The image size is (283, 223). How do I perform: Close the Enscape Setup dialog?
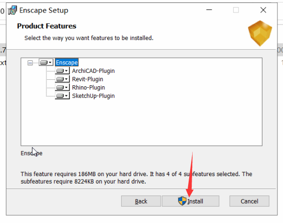(x=263, y=10)
